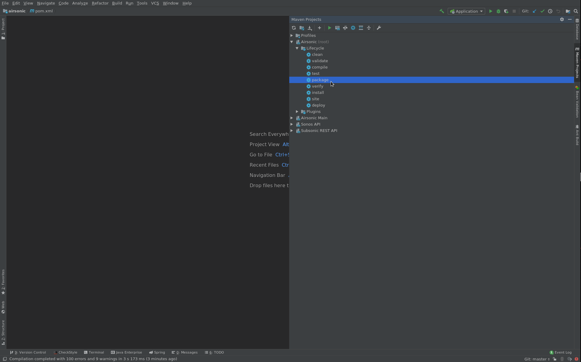Open the Build menu
581x362 pixels.
coord(117,3)
